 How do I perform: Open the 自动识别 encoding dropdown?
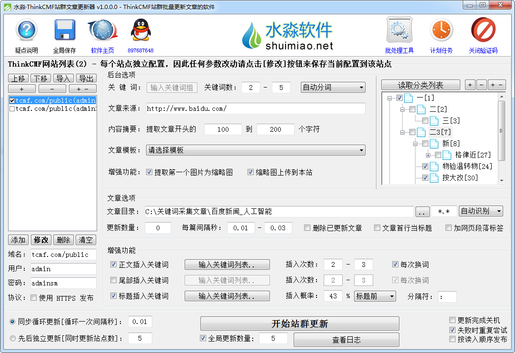pos(481,211)
